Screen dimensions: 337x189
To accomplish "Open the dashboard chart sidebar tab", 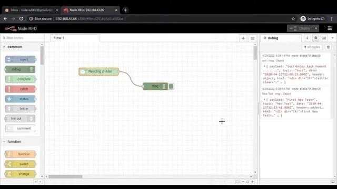I will [324, 38].
